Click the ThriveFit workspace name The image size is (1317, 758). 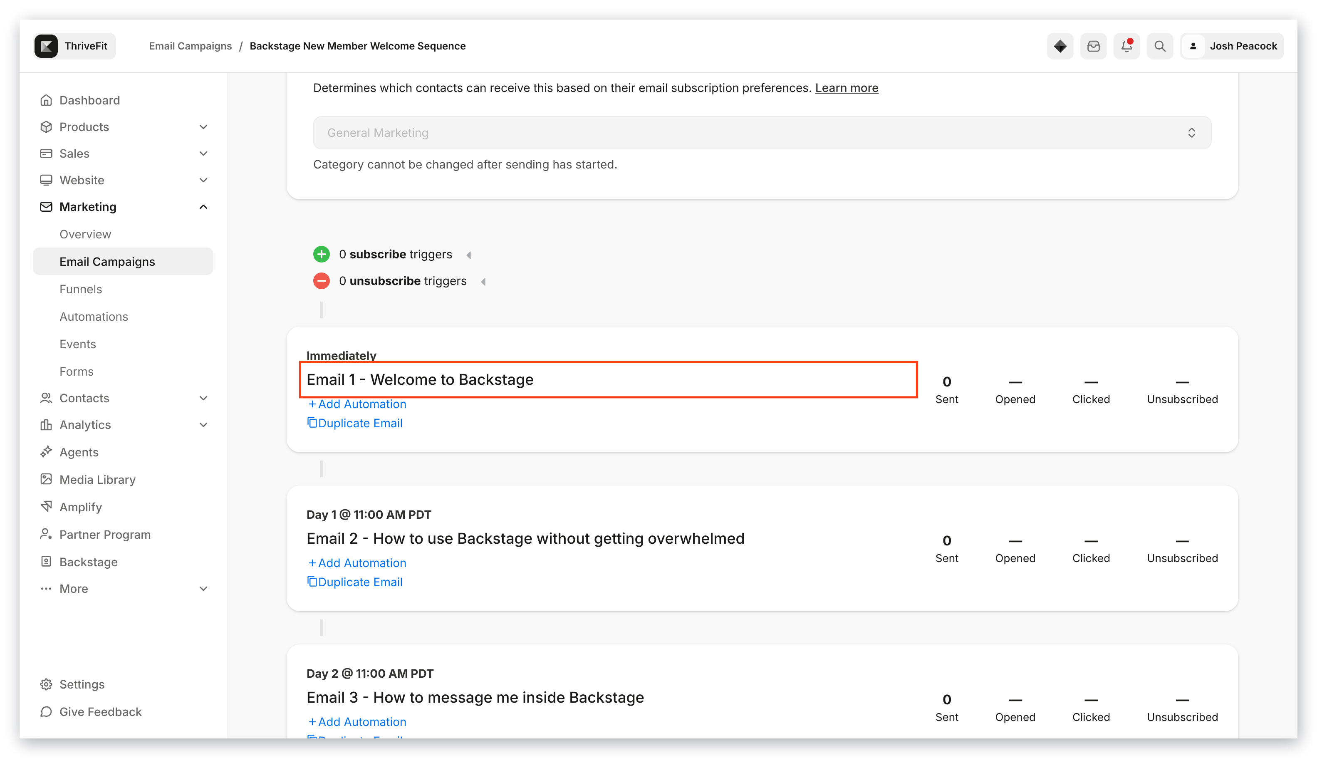[86, 46]
